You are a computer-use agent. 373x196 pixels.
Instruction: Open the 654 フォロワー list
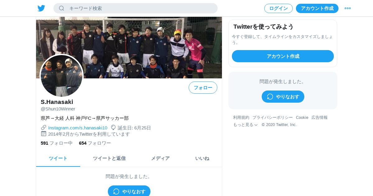pos(95,143)
